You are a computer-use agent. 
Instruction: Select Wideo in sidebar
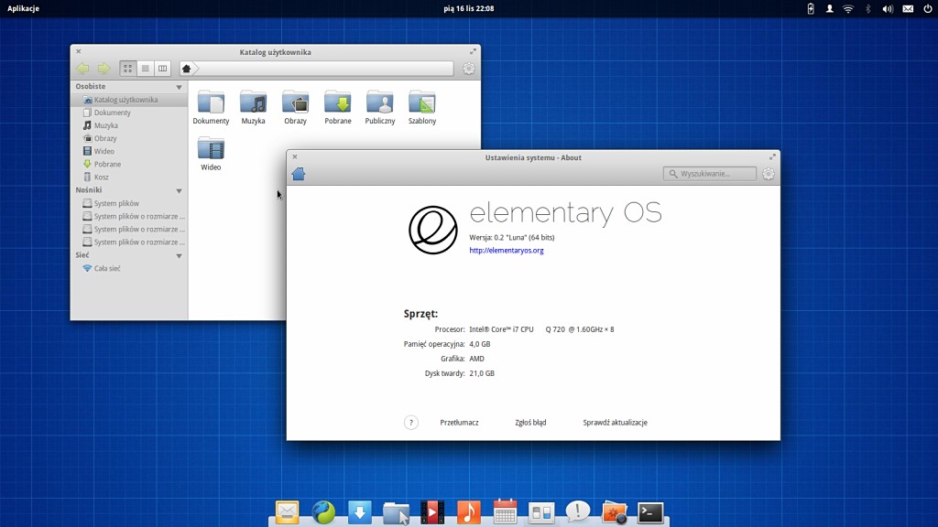[128, 151]
